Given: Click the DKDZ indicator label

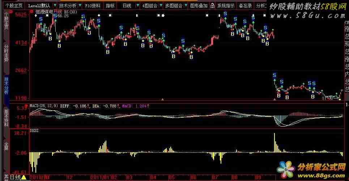Looking at the screenshot, I should tap(34, 131).
